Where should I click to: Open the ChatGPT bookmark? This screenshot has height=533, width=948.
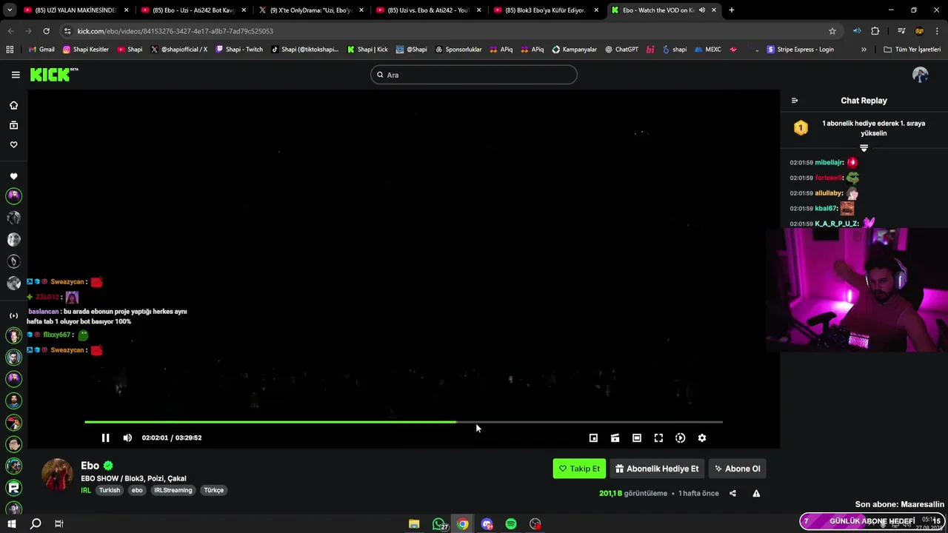[621, 50]
